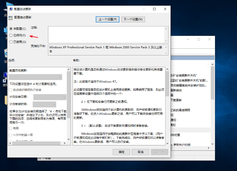Click the background window scroll-up arrow
This screenshot has width=237, height=171.
[212, 65]
